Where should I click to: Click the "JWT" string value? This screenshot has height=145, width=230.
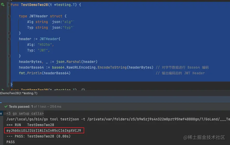pos(42,50)
